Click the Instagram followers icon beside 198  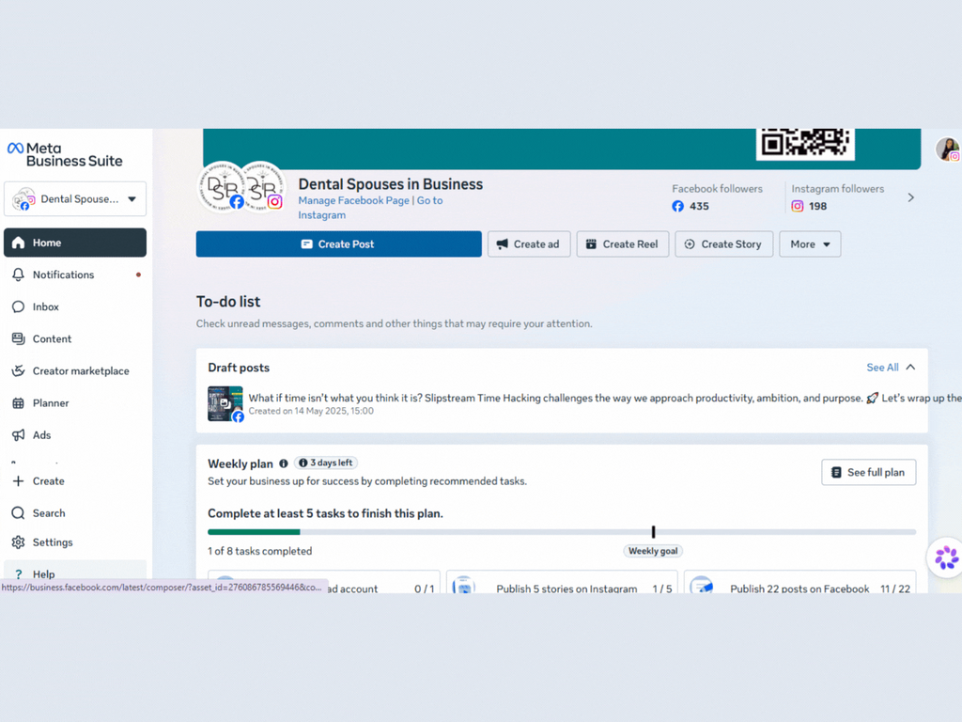click(797, 206)
